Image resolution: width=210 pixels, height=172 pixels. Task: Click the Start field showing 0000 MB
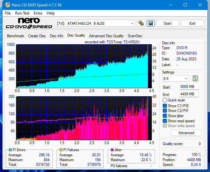point(189,87)
